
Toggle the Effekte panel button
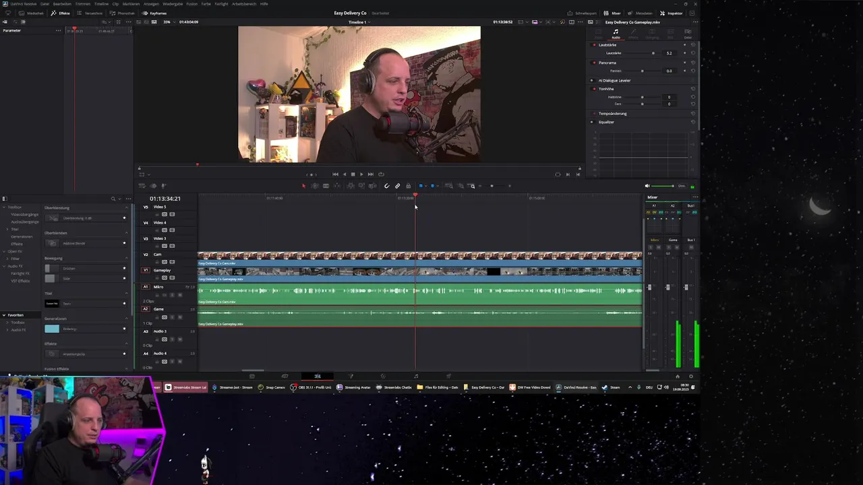tap(61, 13)
